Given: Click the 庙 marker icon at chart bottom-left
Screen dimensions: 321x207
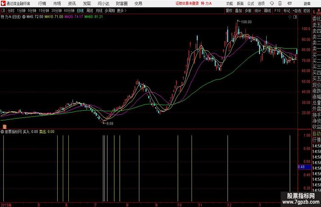Looking at the screenshot, I should point(5,127).
